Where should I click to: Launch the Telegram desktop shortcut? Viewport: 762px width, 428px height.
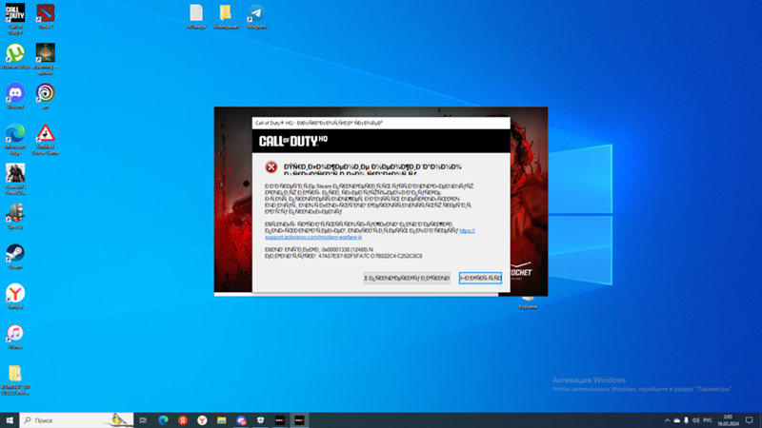[256, 16]
